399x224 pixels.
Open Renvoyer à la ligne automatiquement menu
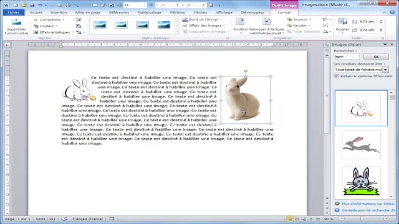click(266, 26)
